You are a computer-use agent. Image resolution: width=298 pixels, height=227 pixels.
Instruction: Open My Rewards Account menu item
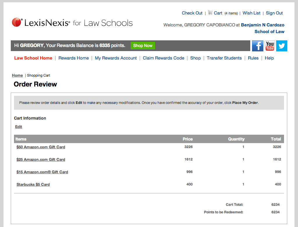(116, 58)
